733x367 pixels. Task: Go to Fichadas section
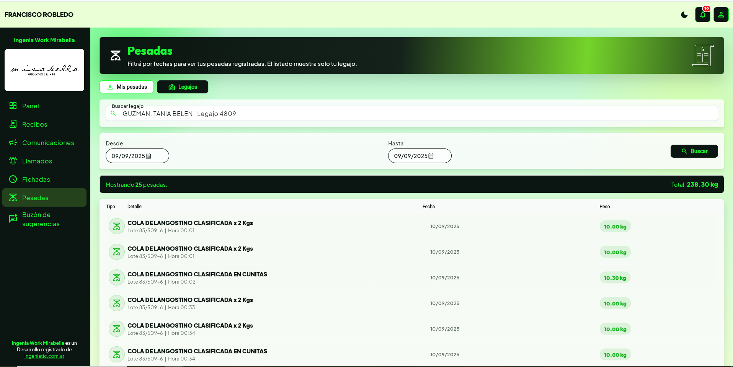[x=44, y=179]
